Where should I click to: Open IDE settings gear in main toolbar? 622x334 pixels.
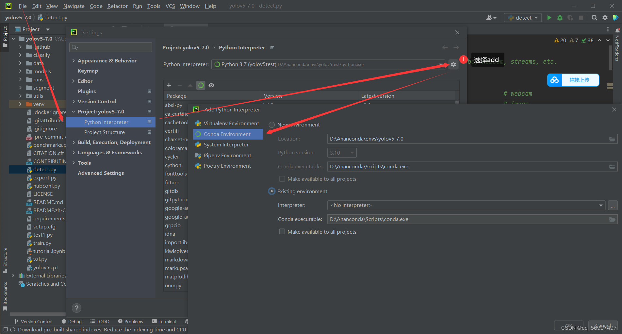pyautogui.click(x=605, y=18)
